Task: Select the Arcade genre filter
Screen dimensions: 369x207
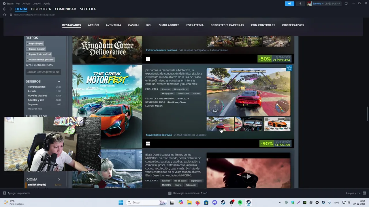Action: coord(44,91)
